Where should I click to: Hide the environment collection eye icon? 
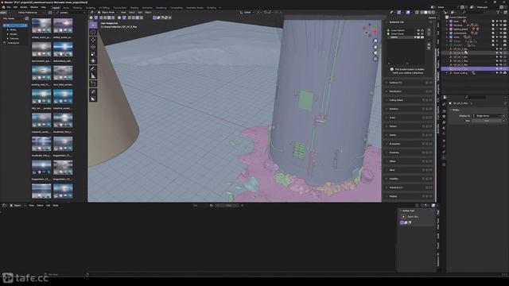click(x=501, y=33)
